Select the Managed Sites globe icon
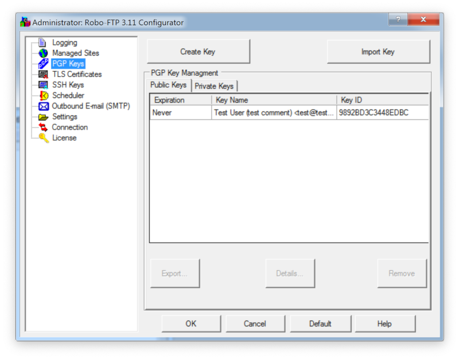459x359 pixels. [43, 53]
